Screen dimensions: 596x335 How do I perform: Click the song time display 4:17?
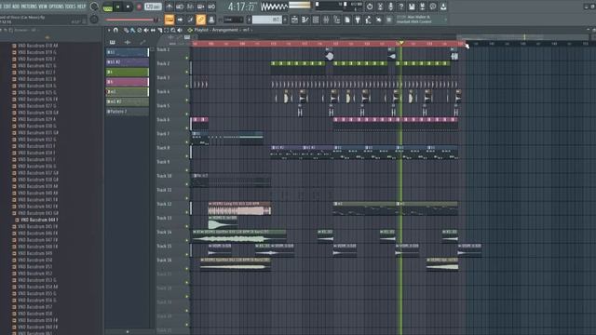[242, 7]
